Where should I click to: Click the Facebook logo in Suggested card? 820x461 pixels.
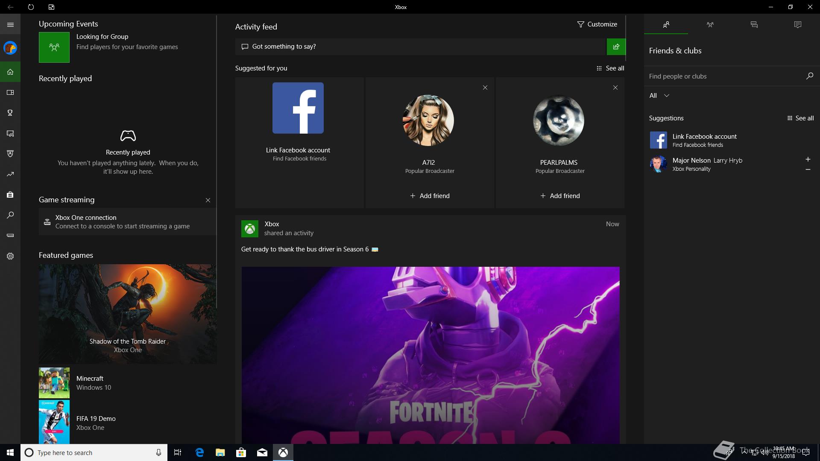tap(298, 108)
